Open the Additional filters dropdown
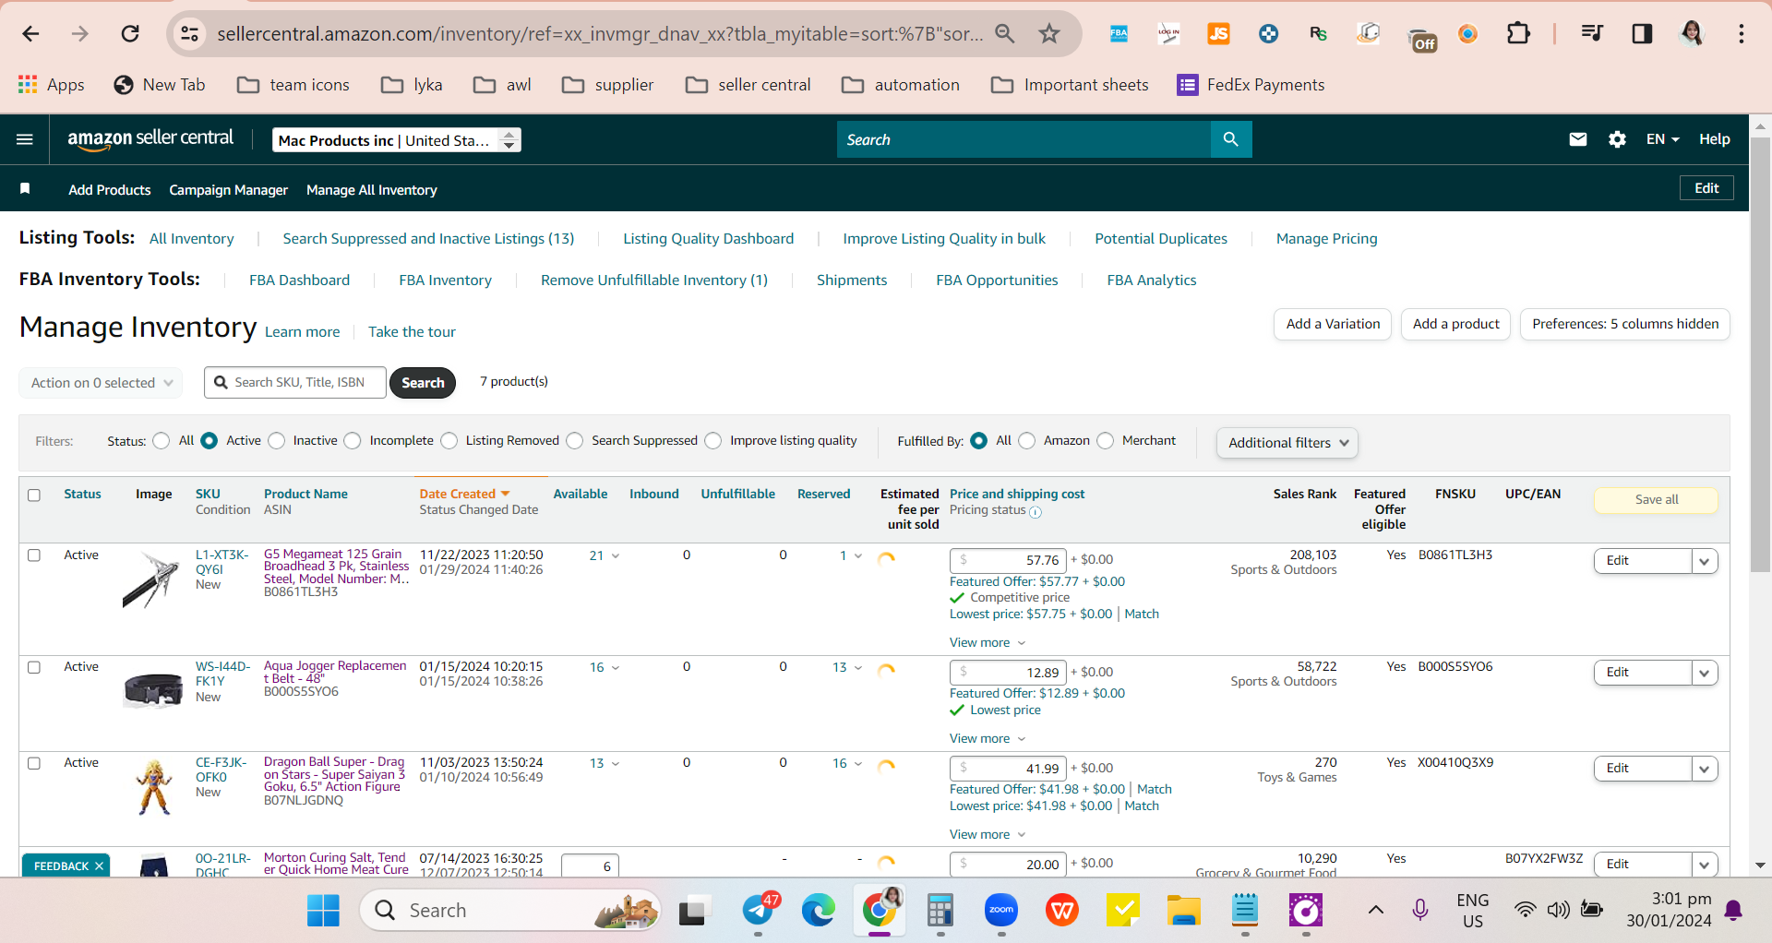Viewport: 1772px width, 943px height. point(1287,443)
